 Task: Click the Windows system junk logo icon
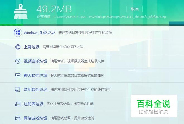[x=18, y=32]
